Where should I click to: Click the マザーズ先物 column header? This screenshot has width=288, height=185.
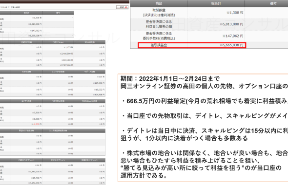tap(90, 72)
